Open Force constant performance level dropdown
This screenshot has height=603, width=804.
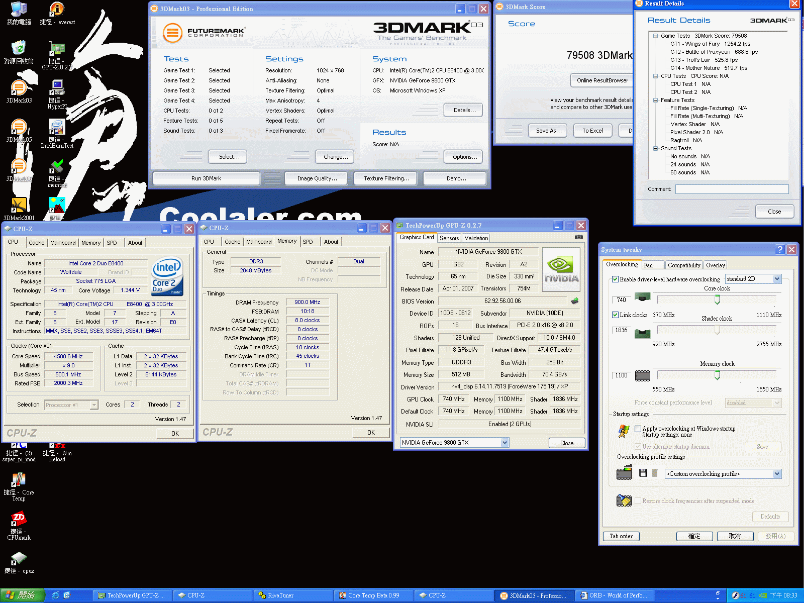(x=777, y=403)
